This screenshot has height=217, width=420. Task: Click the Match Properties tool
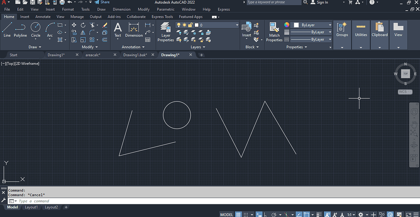coord(274,32)
